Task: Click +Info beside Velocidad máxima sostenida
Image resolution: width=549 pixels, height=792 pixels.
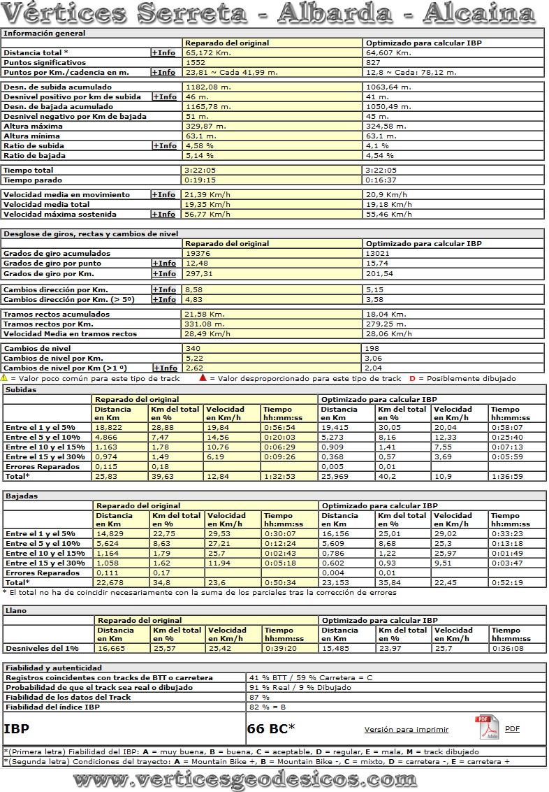Action: tap(164, 214)
